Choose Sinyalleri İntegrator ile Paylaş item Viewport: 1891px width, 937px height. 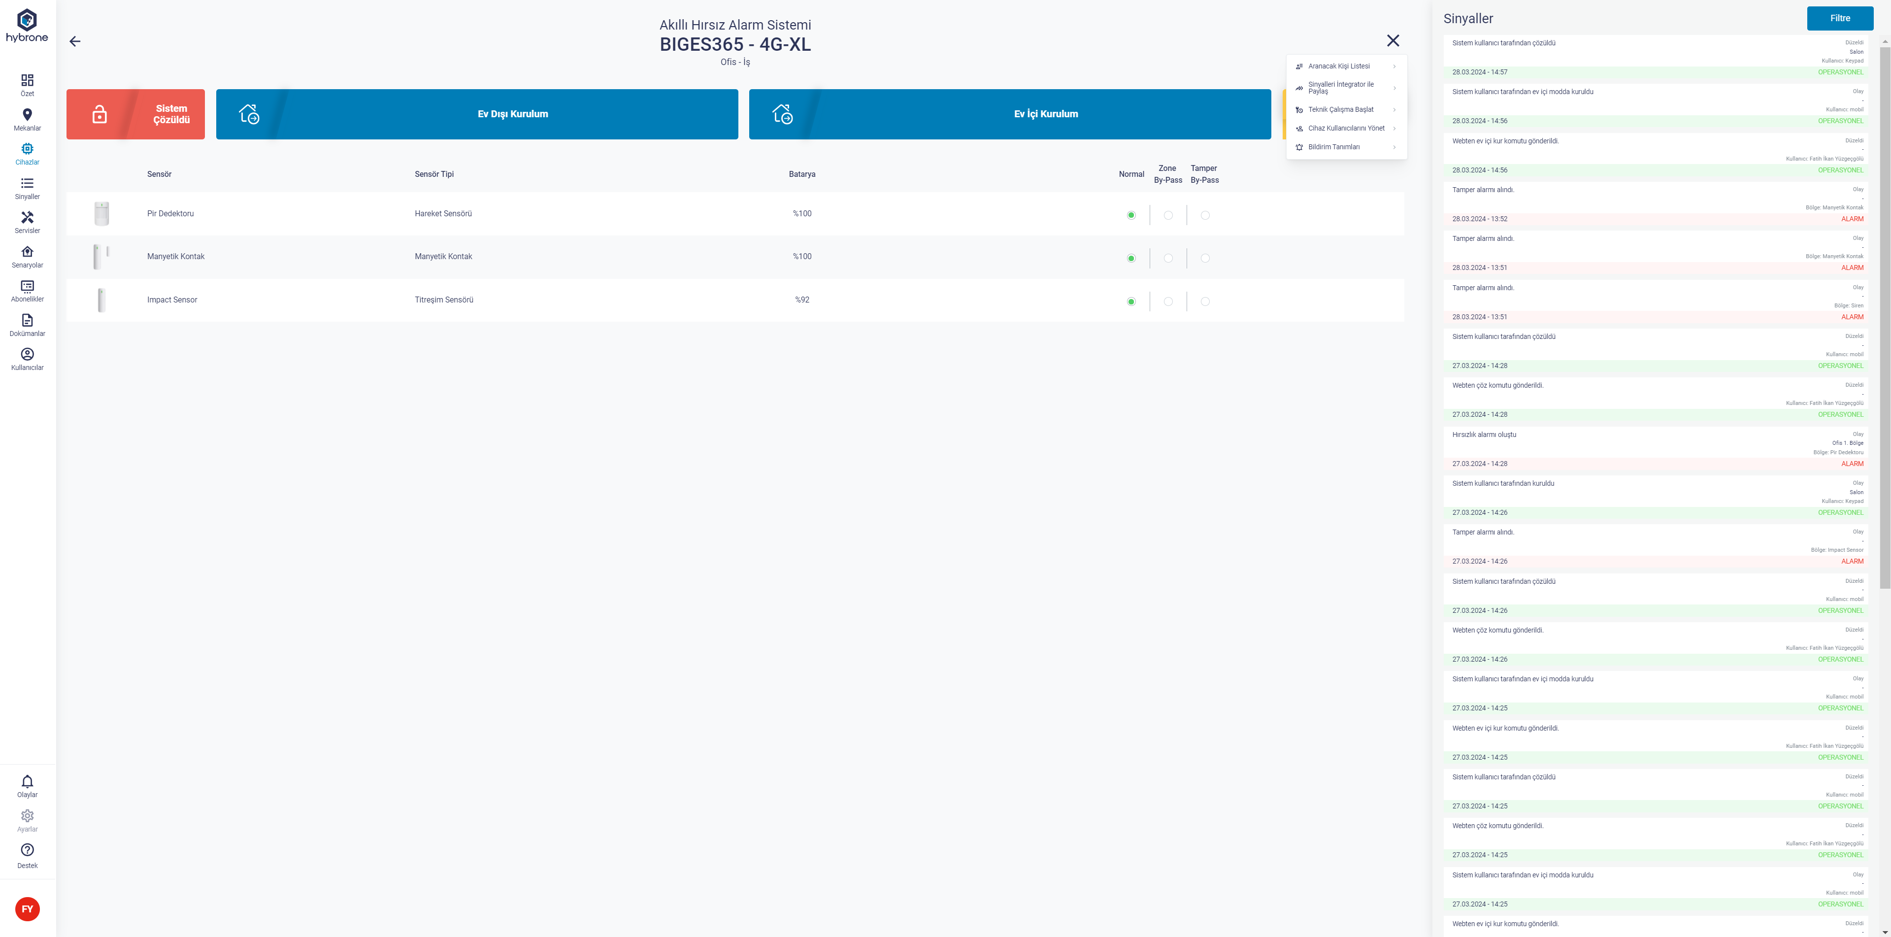click(1340, 88)
